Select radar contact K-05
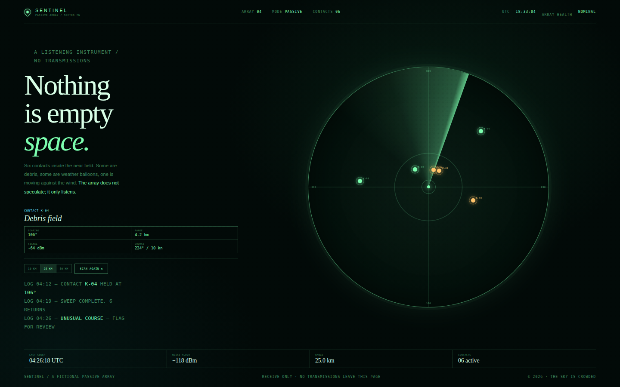The image size is (620, 387). (x=481, y=131)
